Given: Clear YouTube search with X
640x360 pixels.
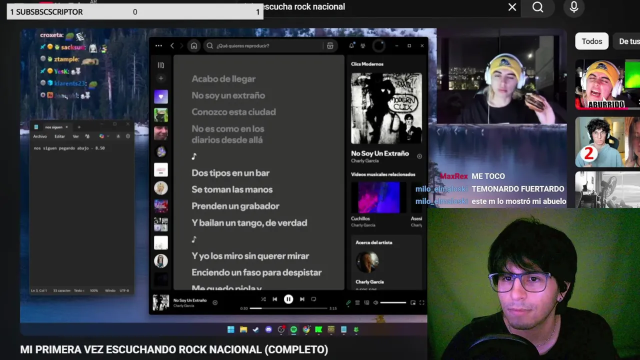Looking at the screenshot, I should (512, 7).
